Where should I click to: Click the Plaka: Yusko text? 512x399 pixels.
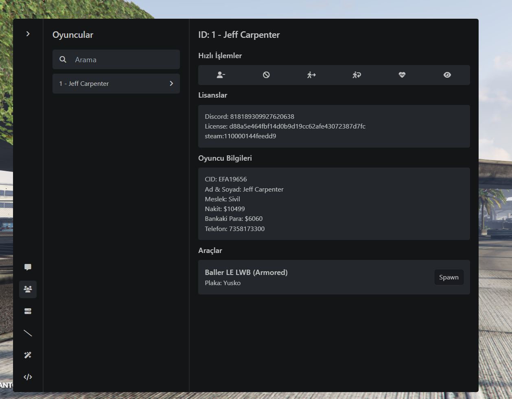[223, 283]
